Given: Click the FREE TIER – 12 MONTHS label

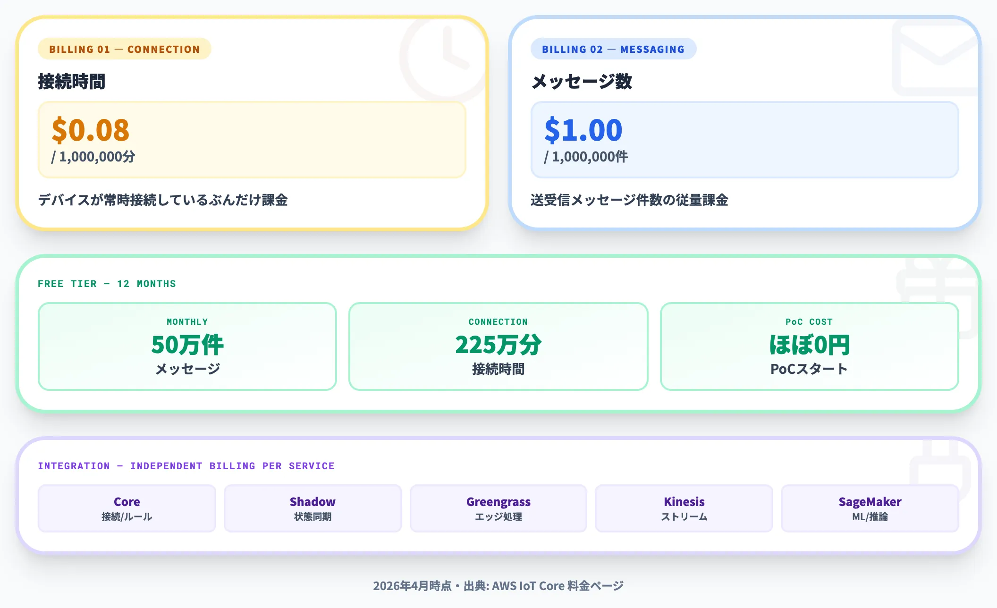Looking at the screenshot, I should [x=107, y=284].
